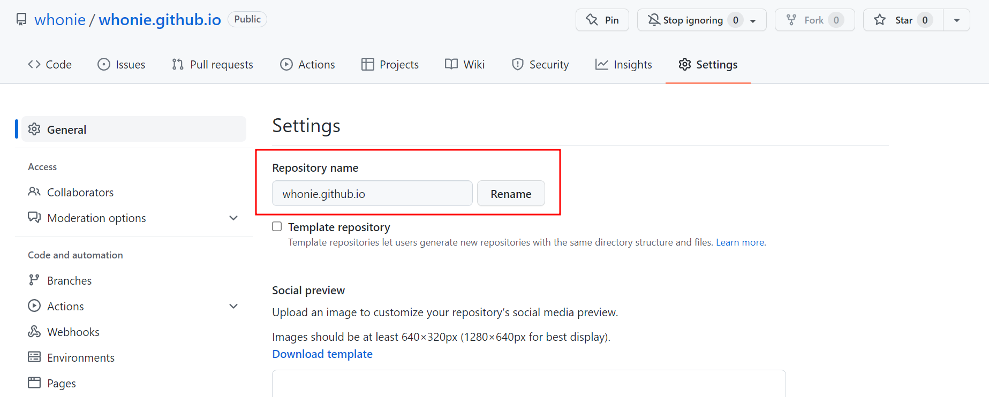Click the Download template link

[322, 354]
